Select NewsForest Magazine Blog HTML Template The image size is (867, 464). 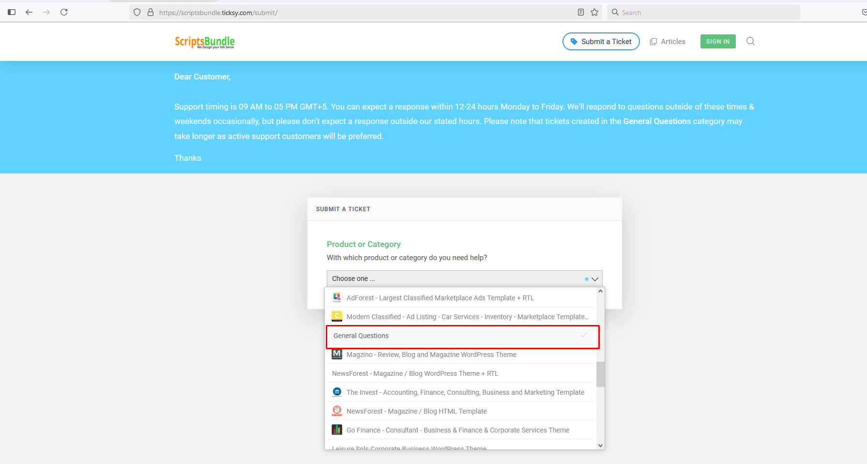460,411
